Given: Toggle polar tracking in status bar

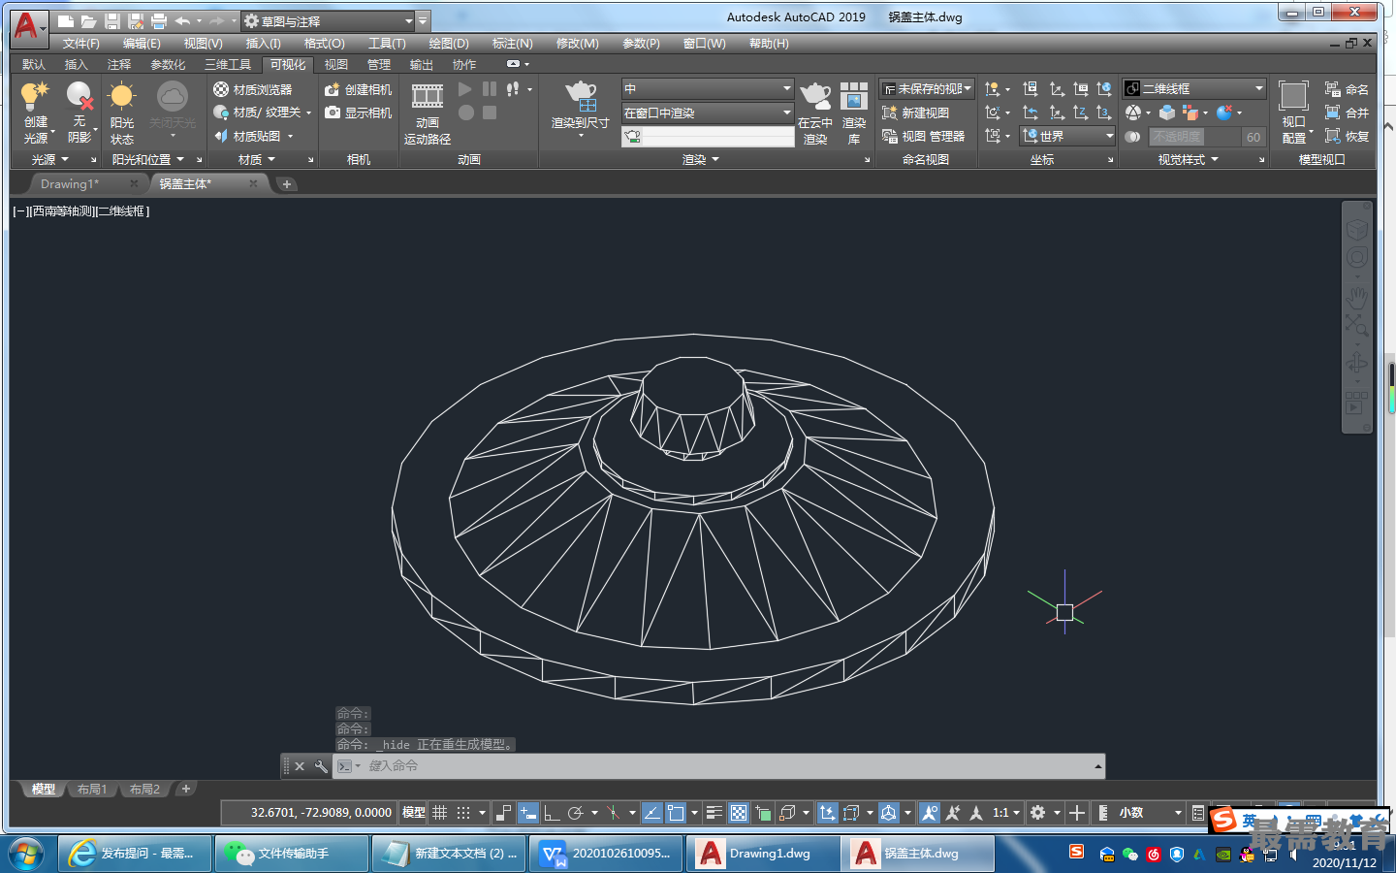Looking at the screenshot, I should 575,813.
